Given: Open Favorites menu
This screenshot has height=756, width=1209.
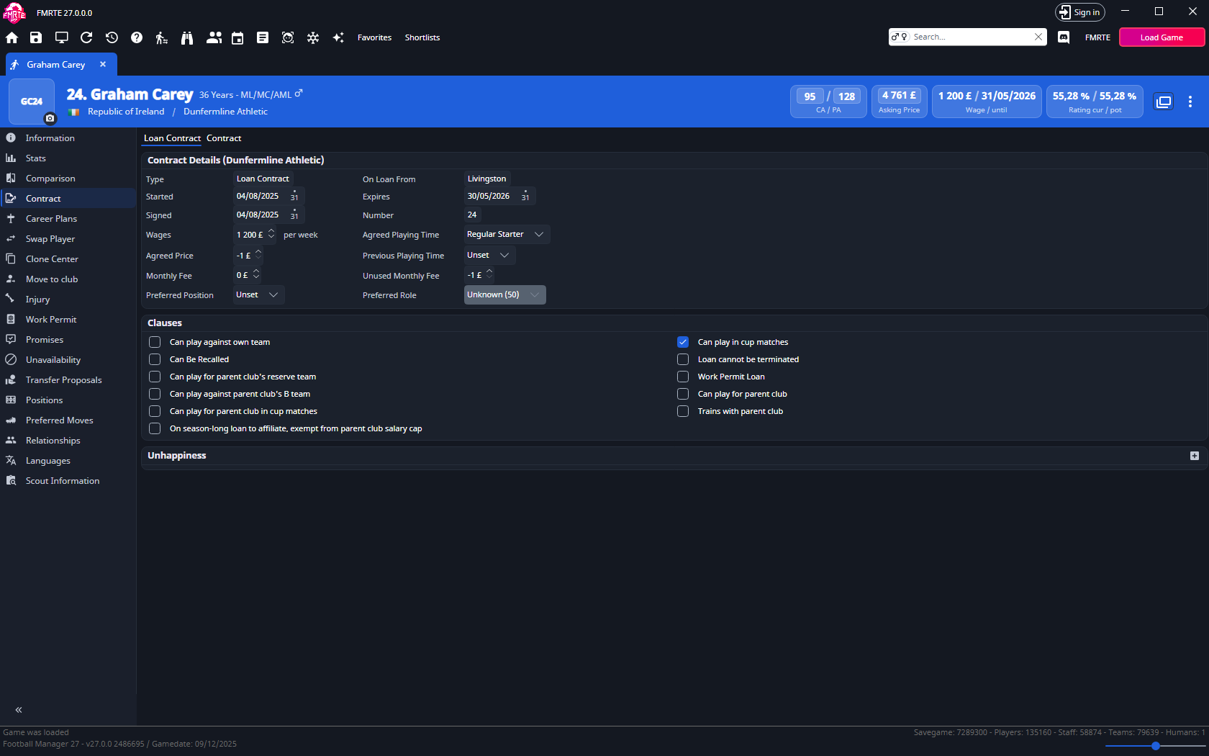Looking at the screenshot, I should point(374,37).
